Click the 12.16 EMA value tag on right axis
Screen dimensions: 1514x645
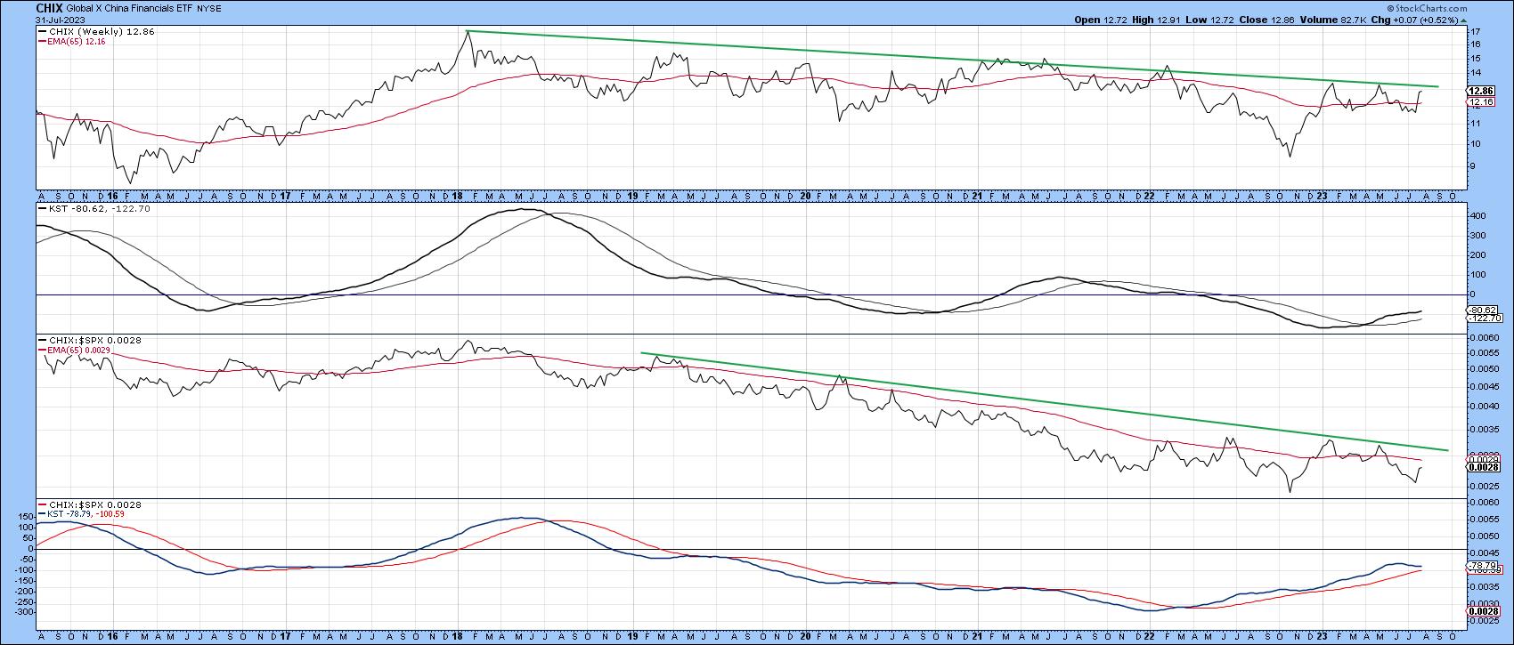[x=1479, y=101]
